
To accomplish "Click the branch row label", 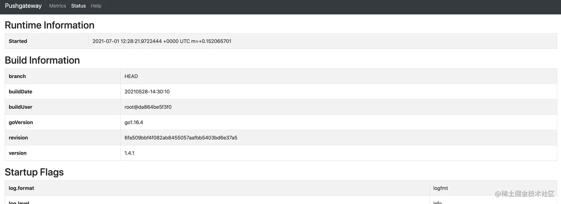I will [x=17, y=76].
